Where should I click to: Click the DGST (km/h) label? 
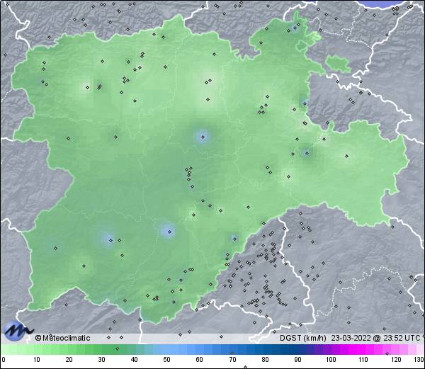[303, 338]
